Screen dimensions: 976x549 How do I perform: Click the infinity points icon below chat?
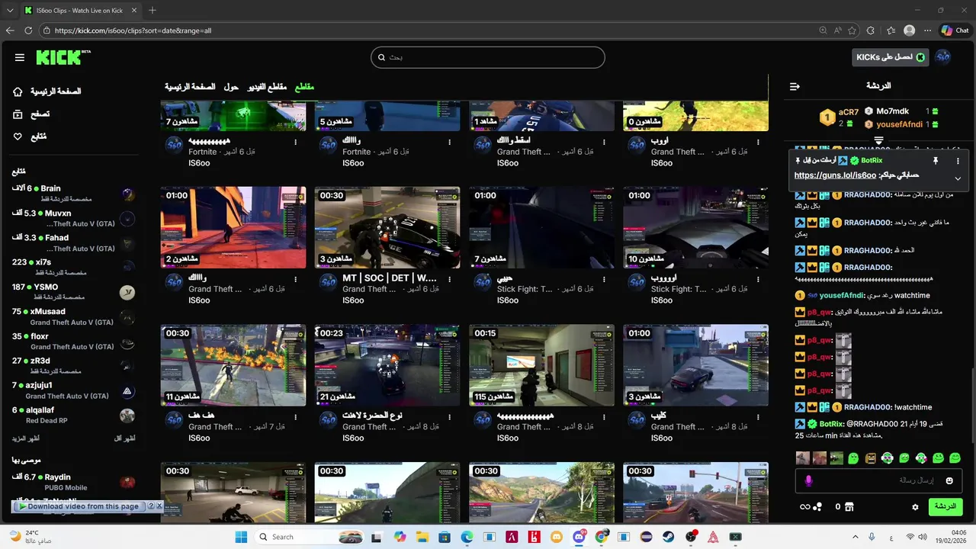(804, 506)
